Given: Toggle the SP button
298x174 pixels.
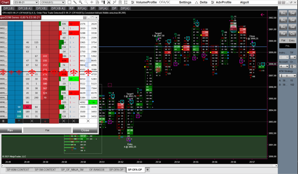Looking at the screenshot, I should [x=93, y=8].
